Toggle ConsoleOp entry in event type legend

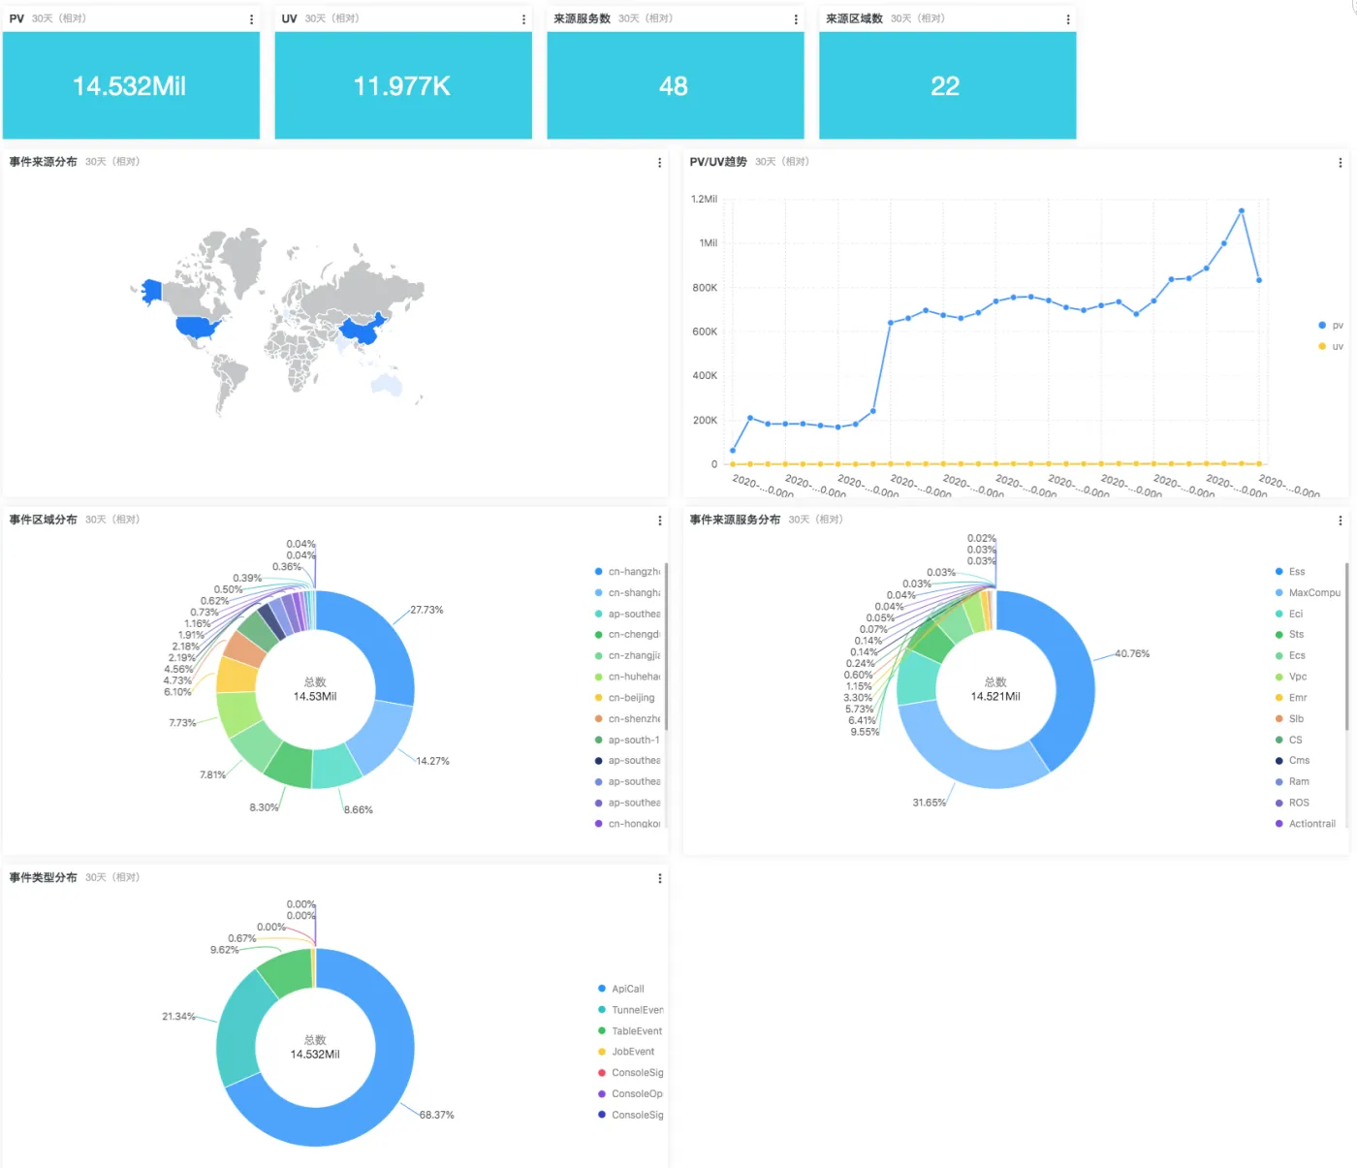(631, 1093)
